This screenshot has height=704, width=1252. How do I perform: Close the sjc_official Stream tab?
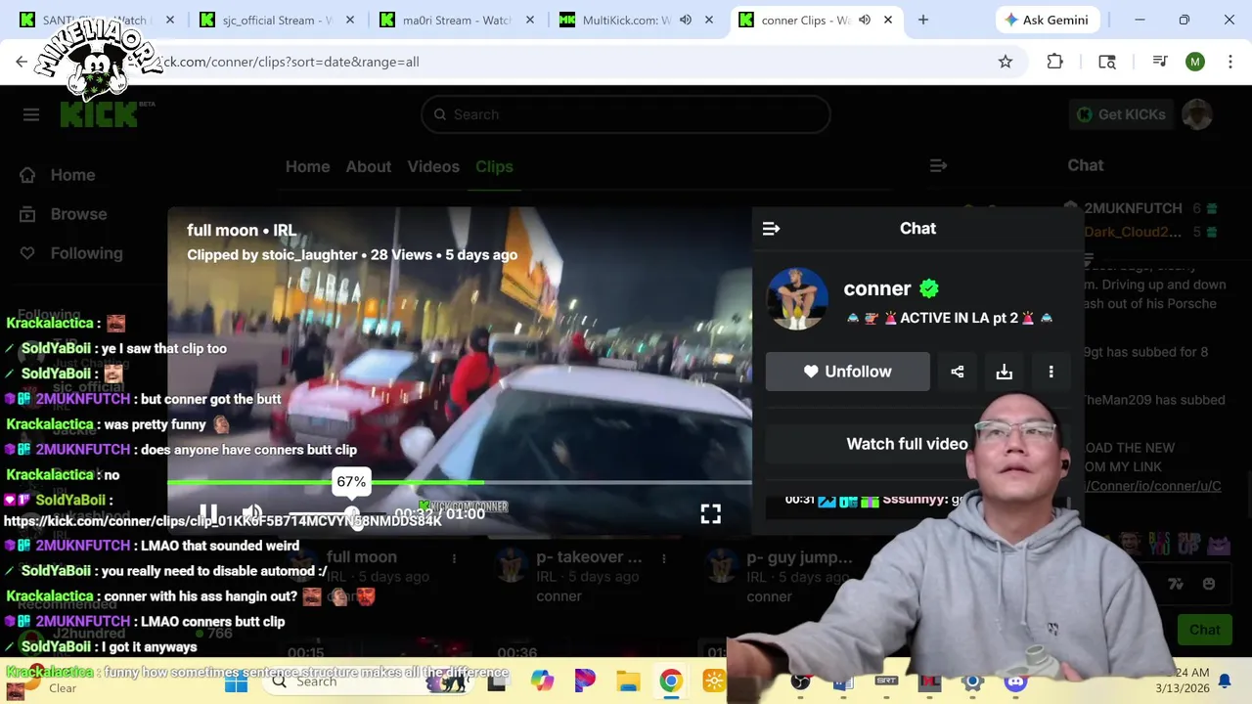tap(350, 20)
